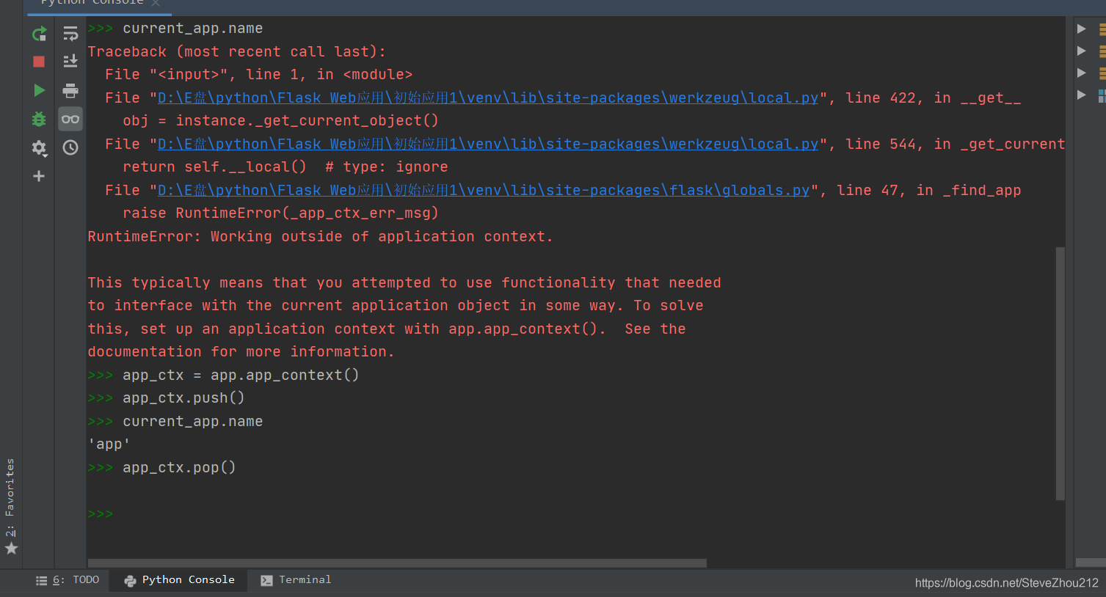Open local.py link at line 544
The width and height of the screenshot is (1106, 597).
pos(488,144)
